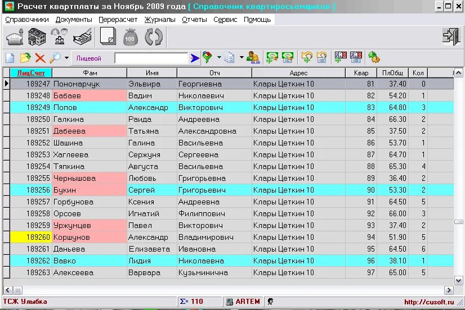Open the http://cusoft.ru link
The width and height of the screenshot is (465, 310).
point(429,302)
